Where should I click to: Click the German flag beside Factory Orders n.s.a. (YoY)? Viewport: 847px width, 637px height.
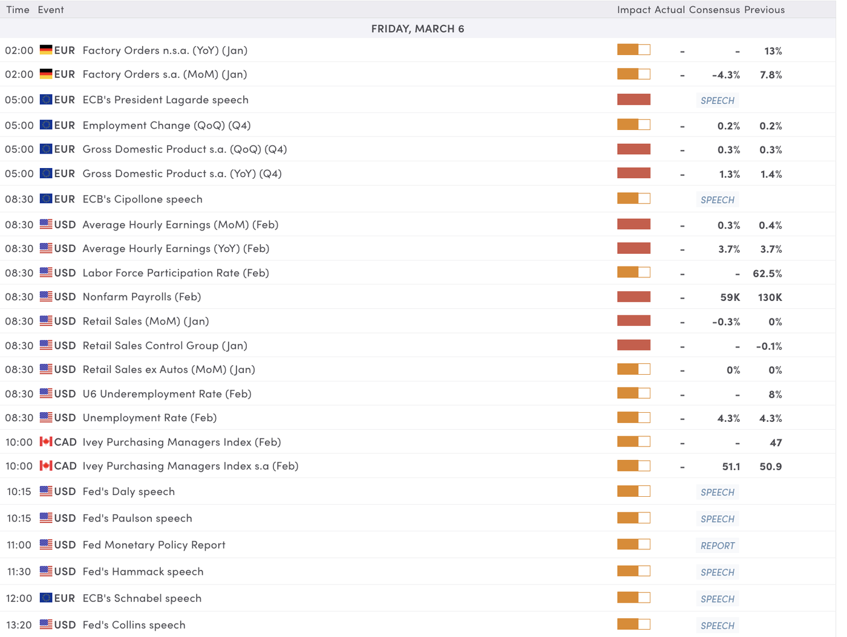click(x=46, y=50)
